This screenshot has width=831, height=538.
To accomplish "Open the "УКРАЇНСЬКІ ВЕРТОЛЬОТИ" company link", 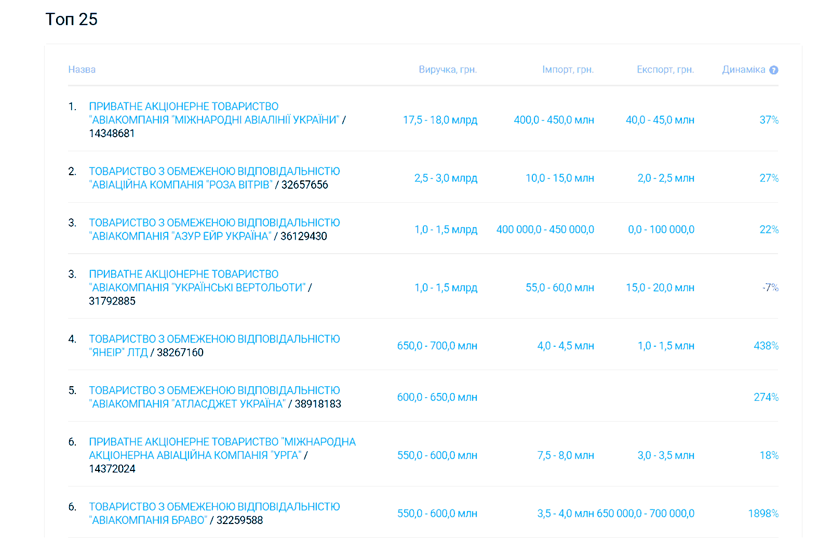I will 197,281.
